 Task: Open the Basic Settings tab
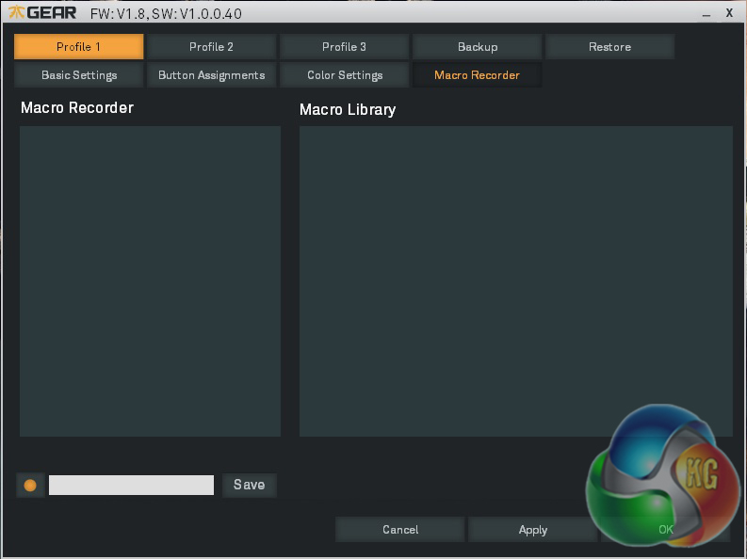click(79, 75)
